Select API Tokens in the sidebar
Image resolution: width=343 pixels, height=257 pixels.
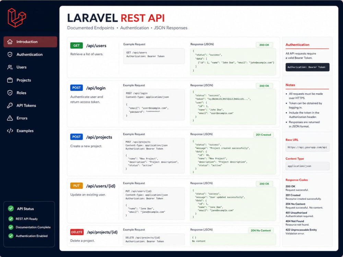[30, 105]
